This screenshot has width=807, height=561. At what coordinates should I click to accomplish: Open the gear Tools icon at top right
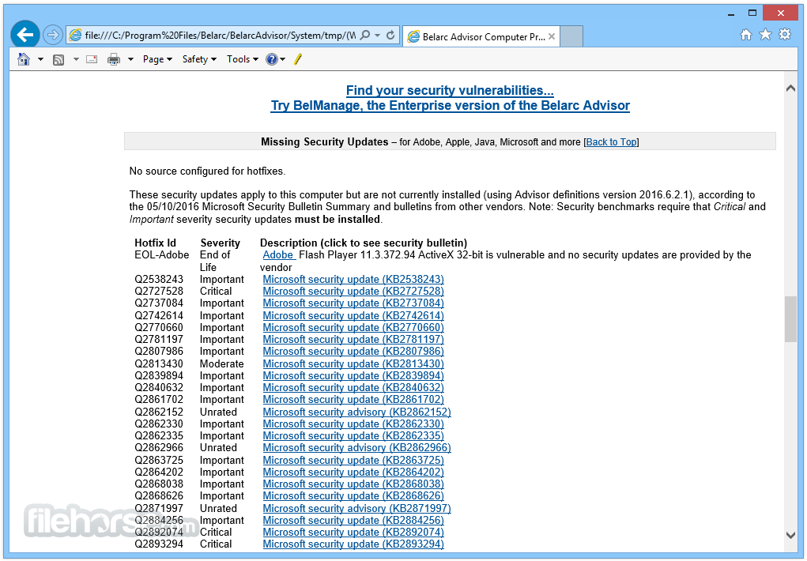coord(785,35)
